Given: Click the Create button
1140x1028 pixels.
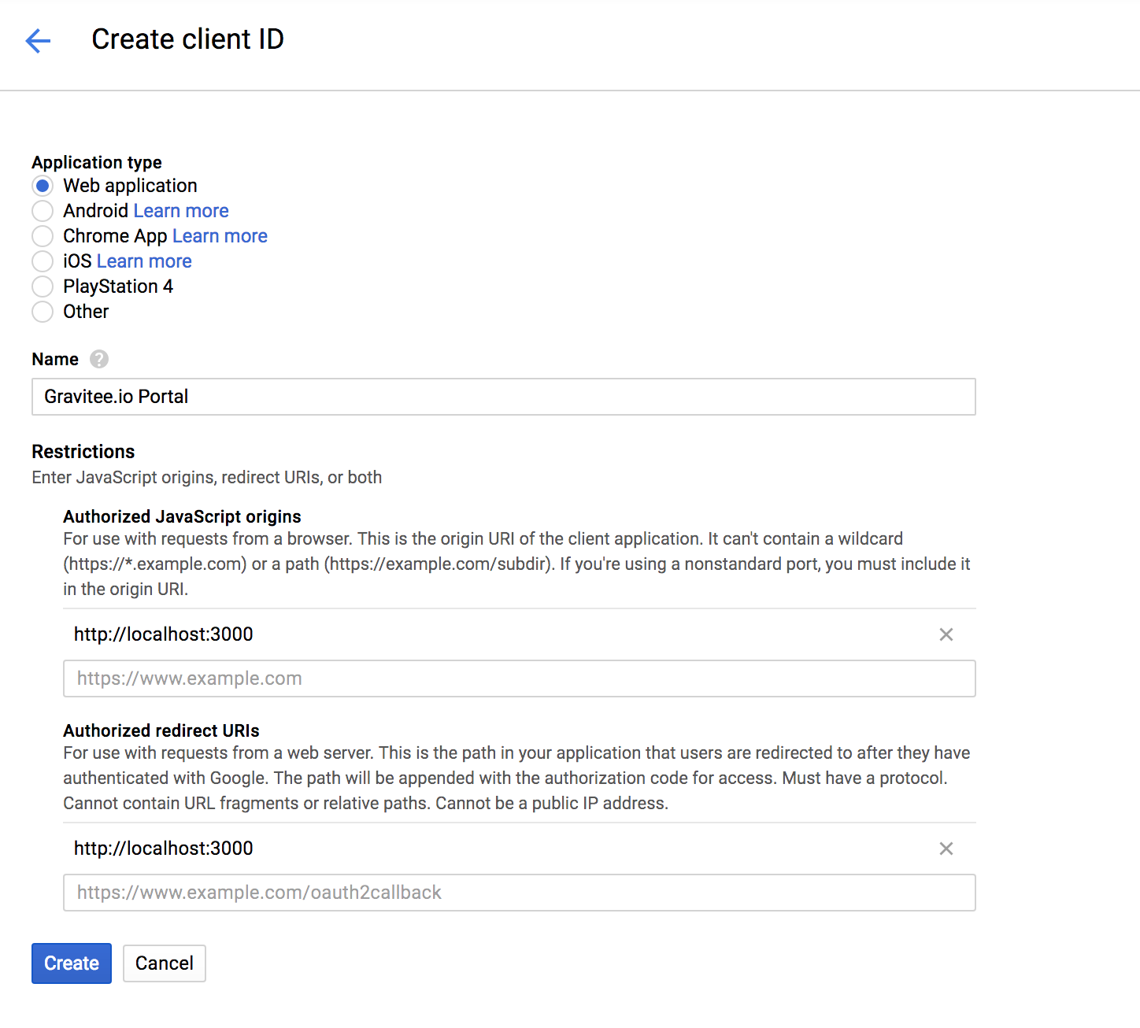Looking at the screenshot, I should point(72,963).
